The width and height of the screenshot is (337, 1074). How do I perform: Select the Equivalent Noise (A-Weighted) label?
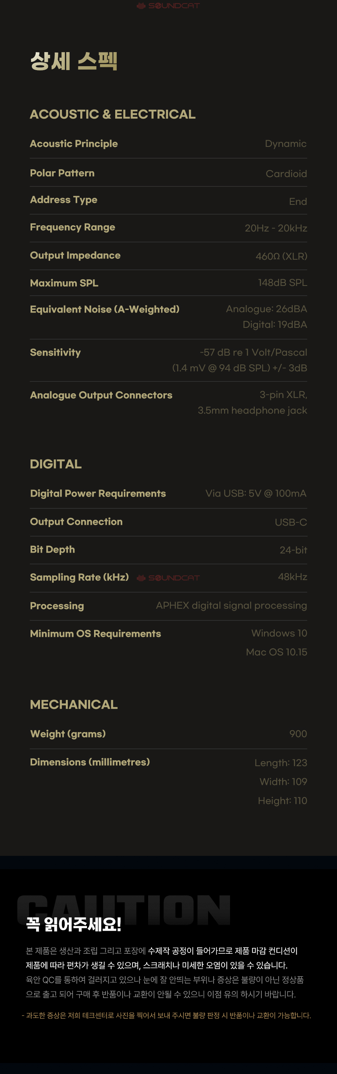point(105,309)
